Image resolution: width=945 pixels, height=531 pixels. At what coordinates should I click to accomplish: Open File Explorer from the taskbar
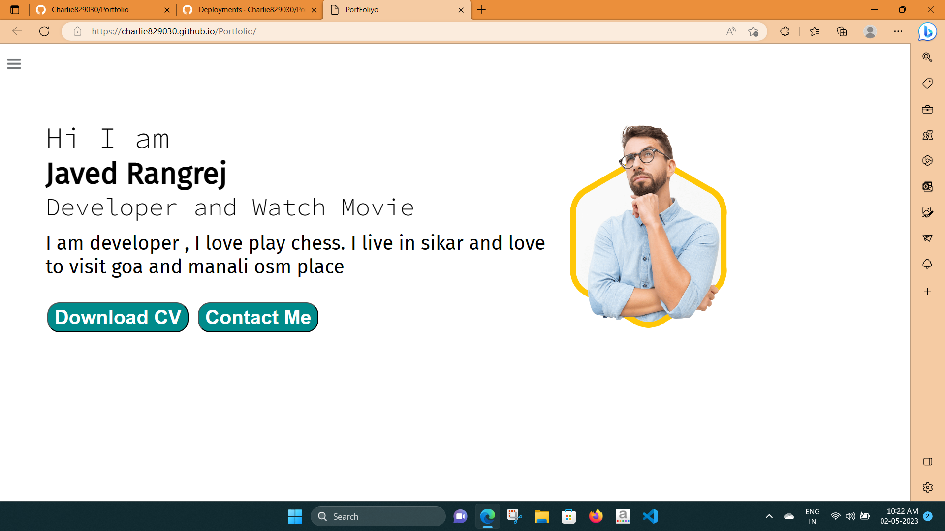[541, 516]
